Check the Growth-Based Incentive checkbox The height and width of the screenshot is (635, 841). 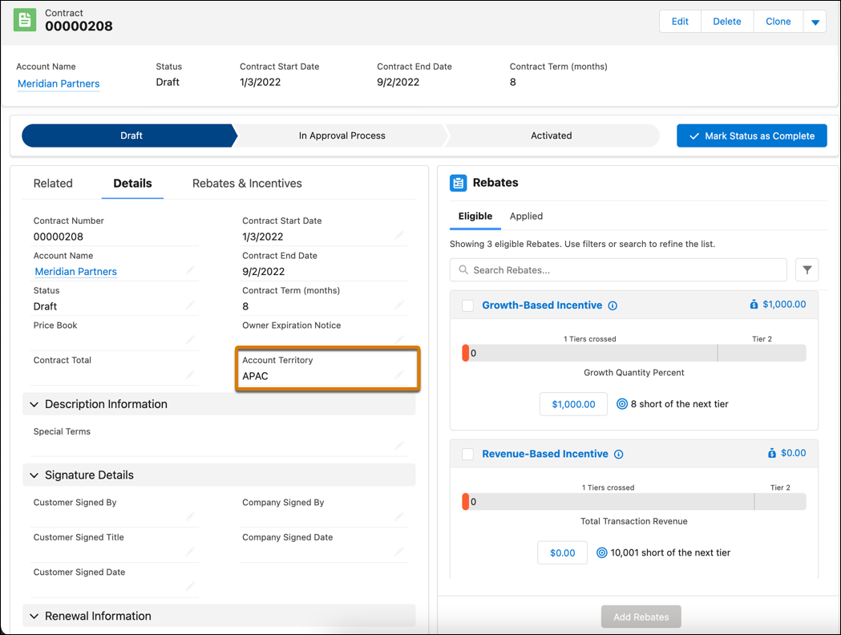tap(467, 305)
